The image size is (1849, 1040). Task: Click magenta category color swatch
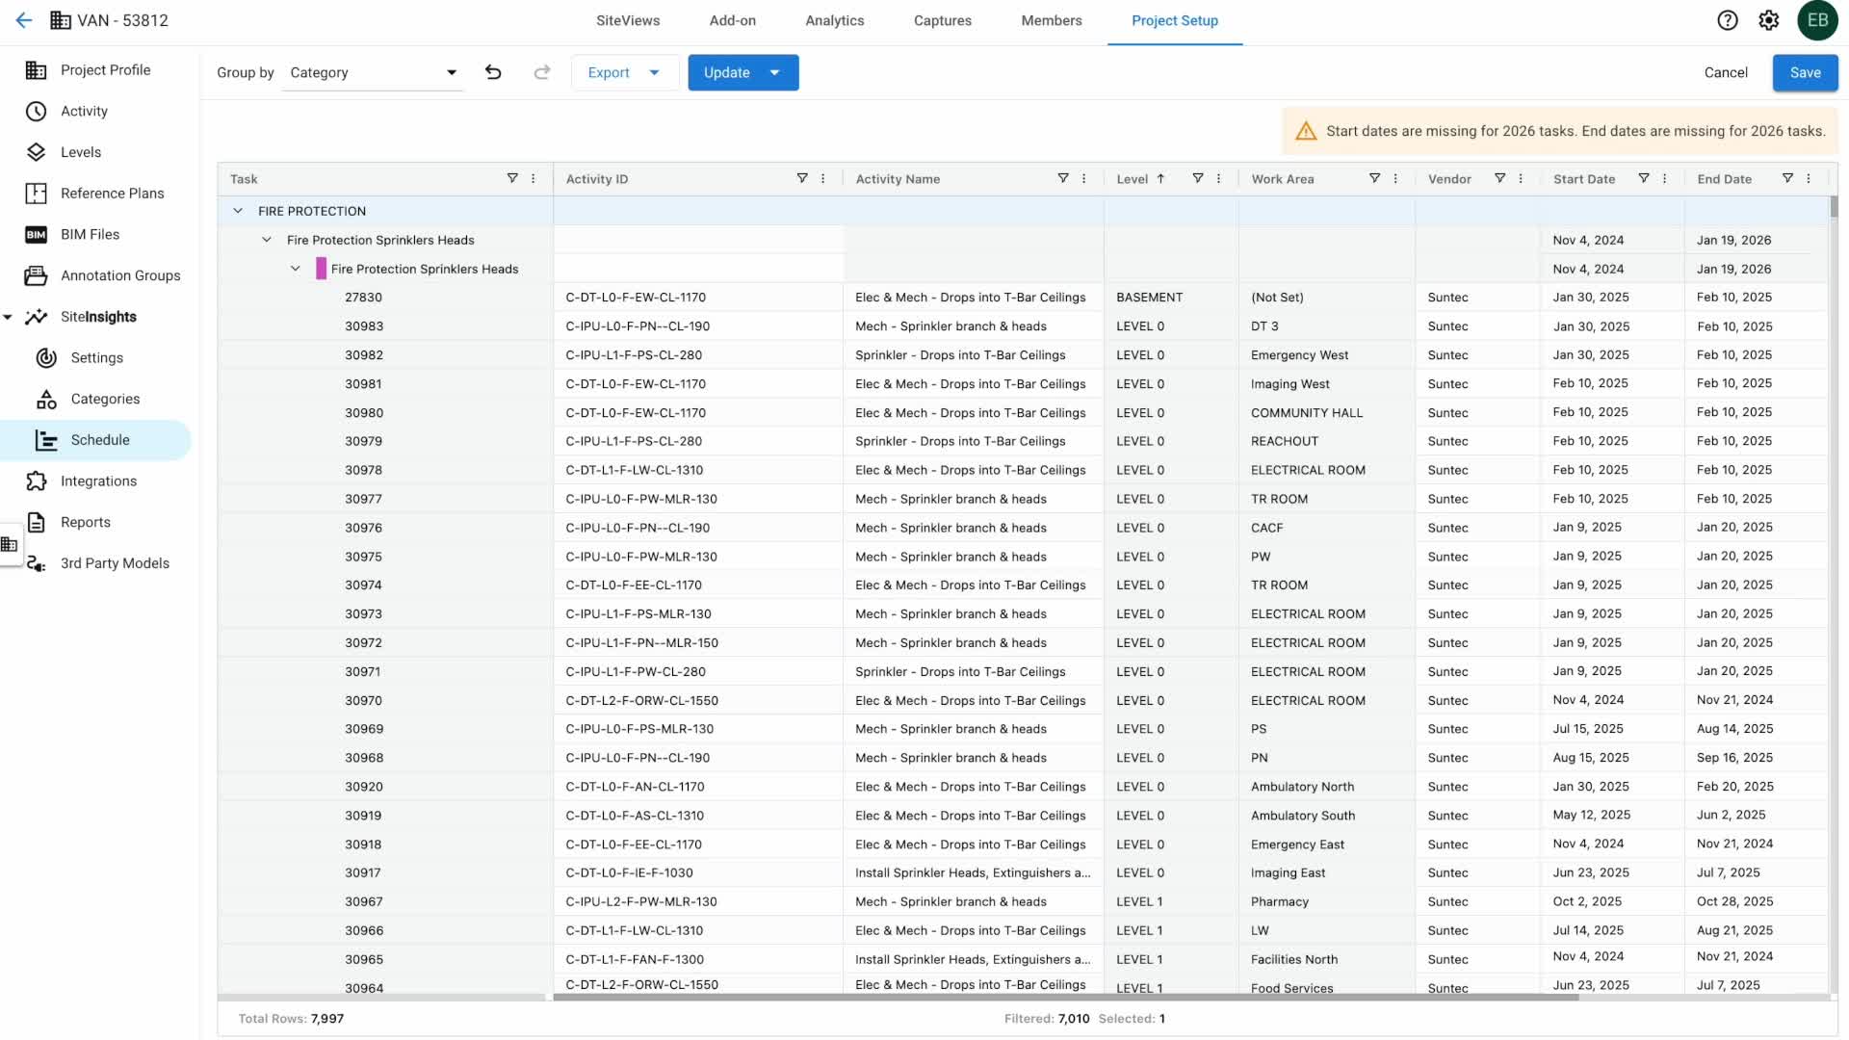pos(321,269)
